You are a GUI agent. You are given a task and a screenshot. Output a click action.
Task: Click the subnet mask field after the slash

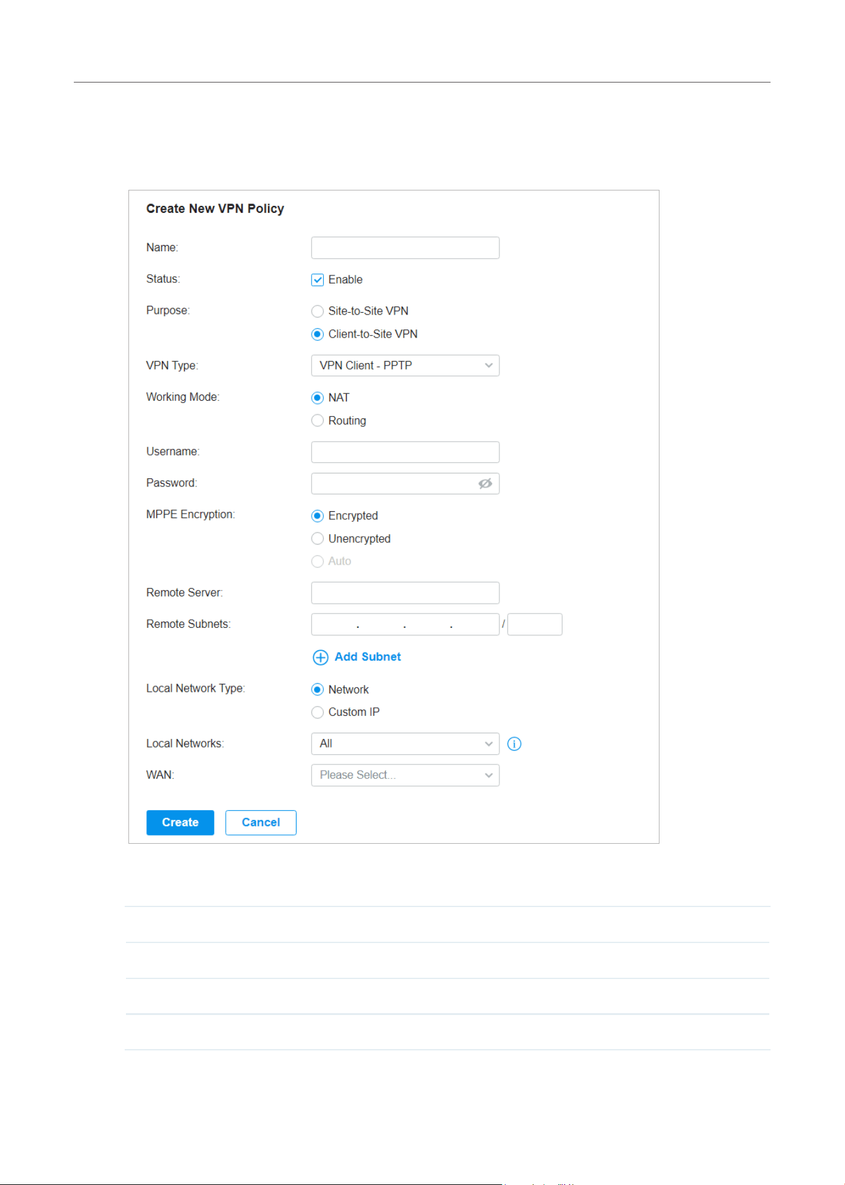[x=535, y=624]
